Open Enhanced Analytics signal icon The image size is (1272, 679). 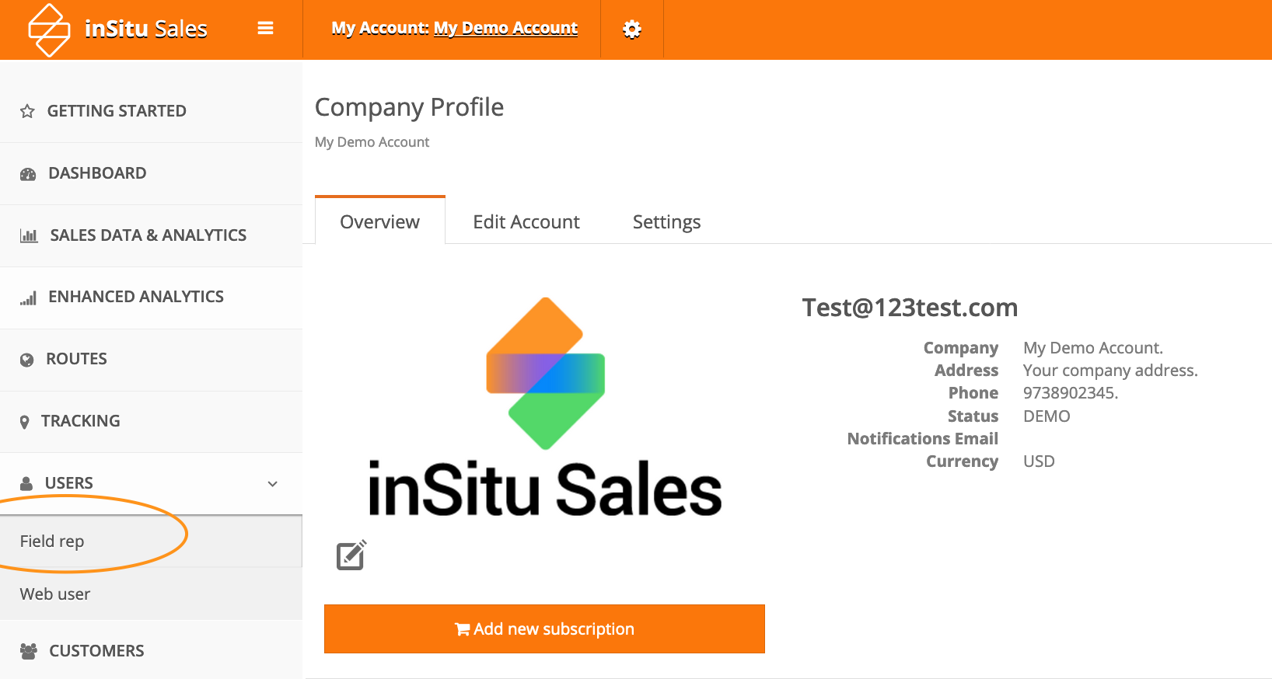tap(29, 298)
